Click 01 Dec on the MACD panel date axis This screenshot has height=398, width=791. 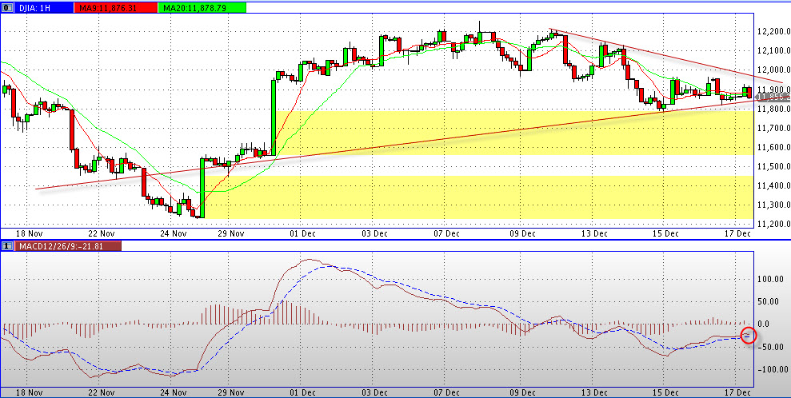pos(302,392)
